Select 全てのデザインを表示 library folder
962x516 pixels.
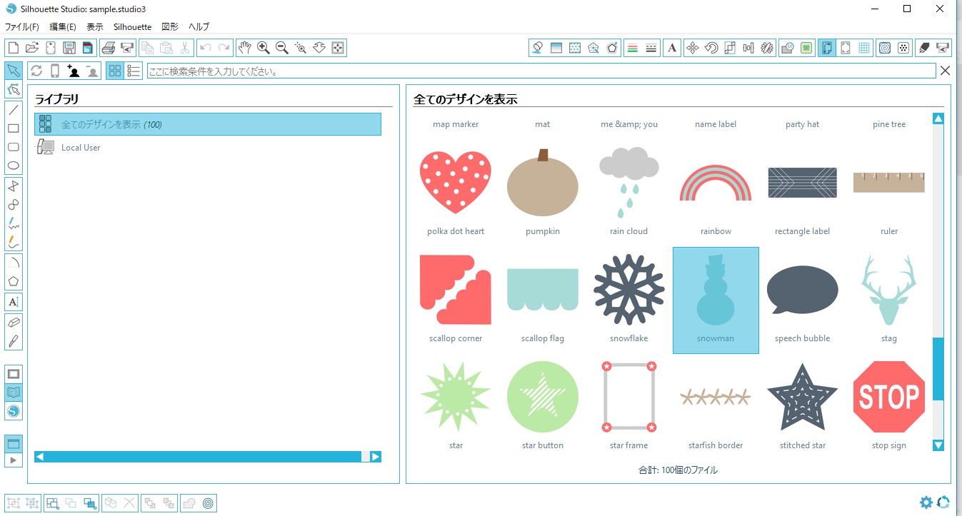[x=207, y=124]
